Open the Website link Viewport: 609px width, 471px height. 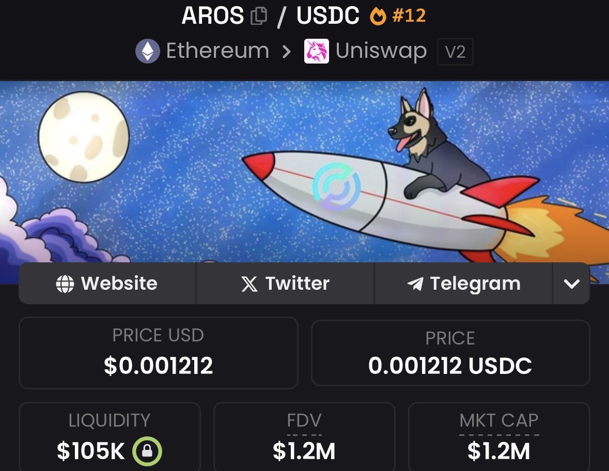107,284
